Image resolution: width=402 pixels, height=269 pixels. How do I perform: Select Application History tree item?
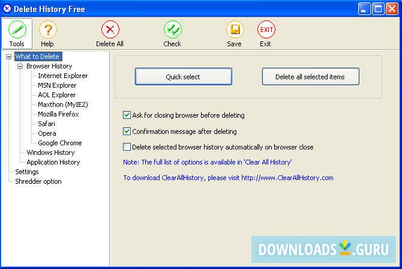53,162
